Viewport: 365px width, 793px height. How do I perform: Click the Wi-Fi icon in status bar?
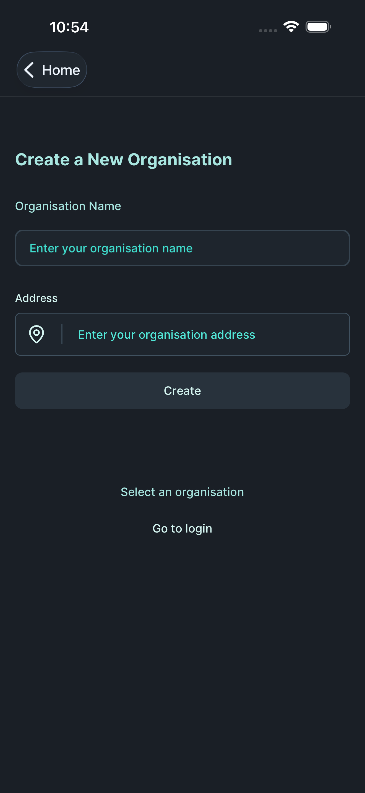point(291,27)
